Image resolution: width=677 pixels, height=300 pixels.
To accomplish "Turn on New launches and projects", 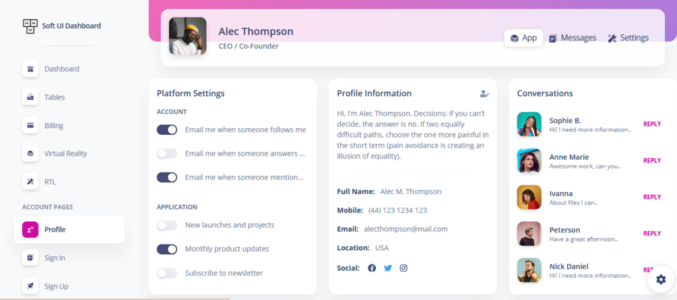I will click(x=167, y=225).
